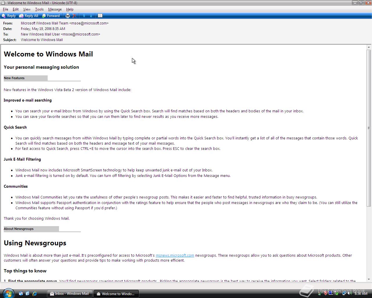Click Reply All in the toolbar

click(28, 16)
